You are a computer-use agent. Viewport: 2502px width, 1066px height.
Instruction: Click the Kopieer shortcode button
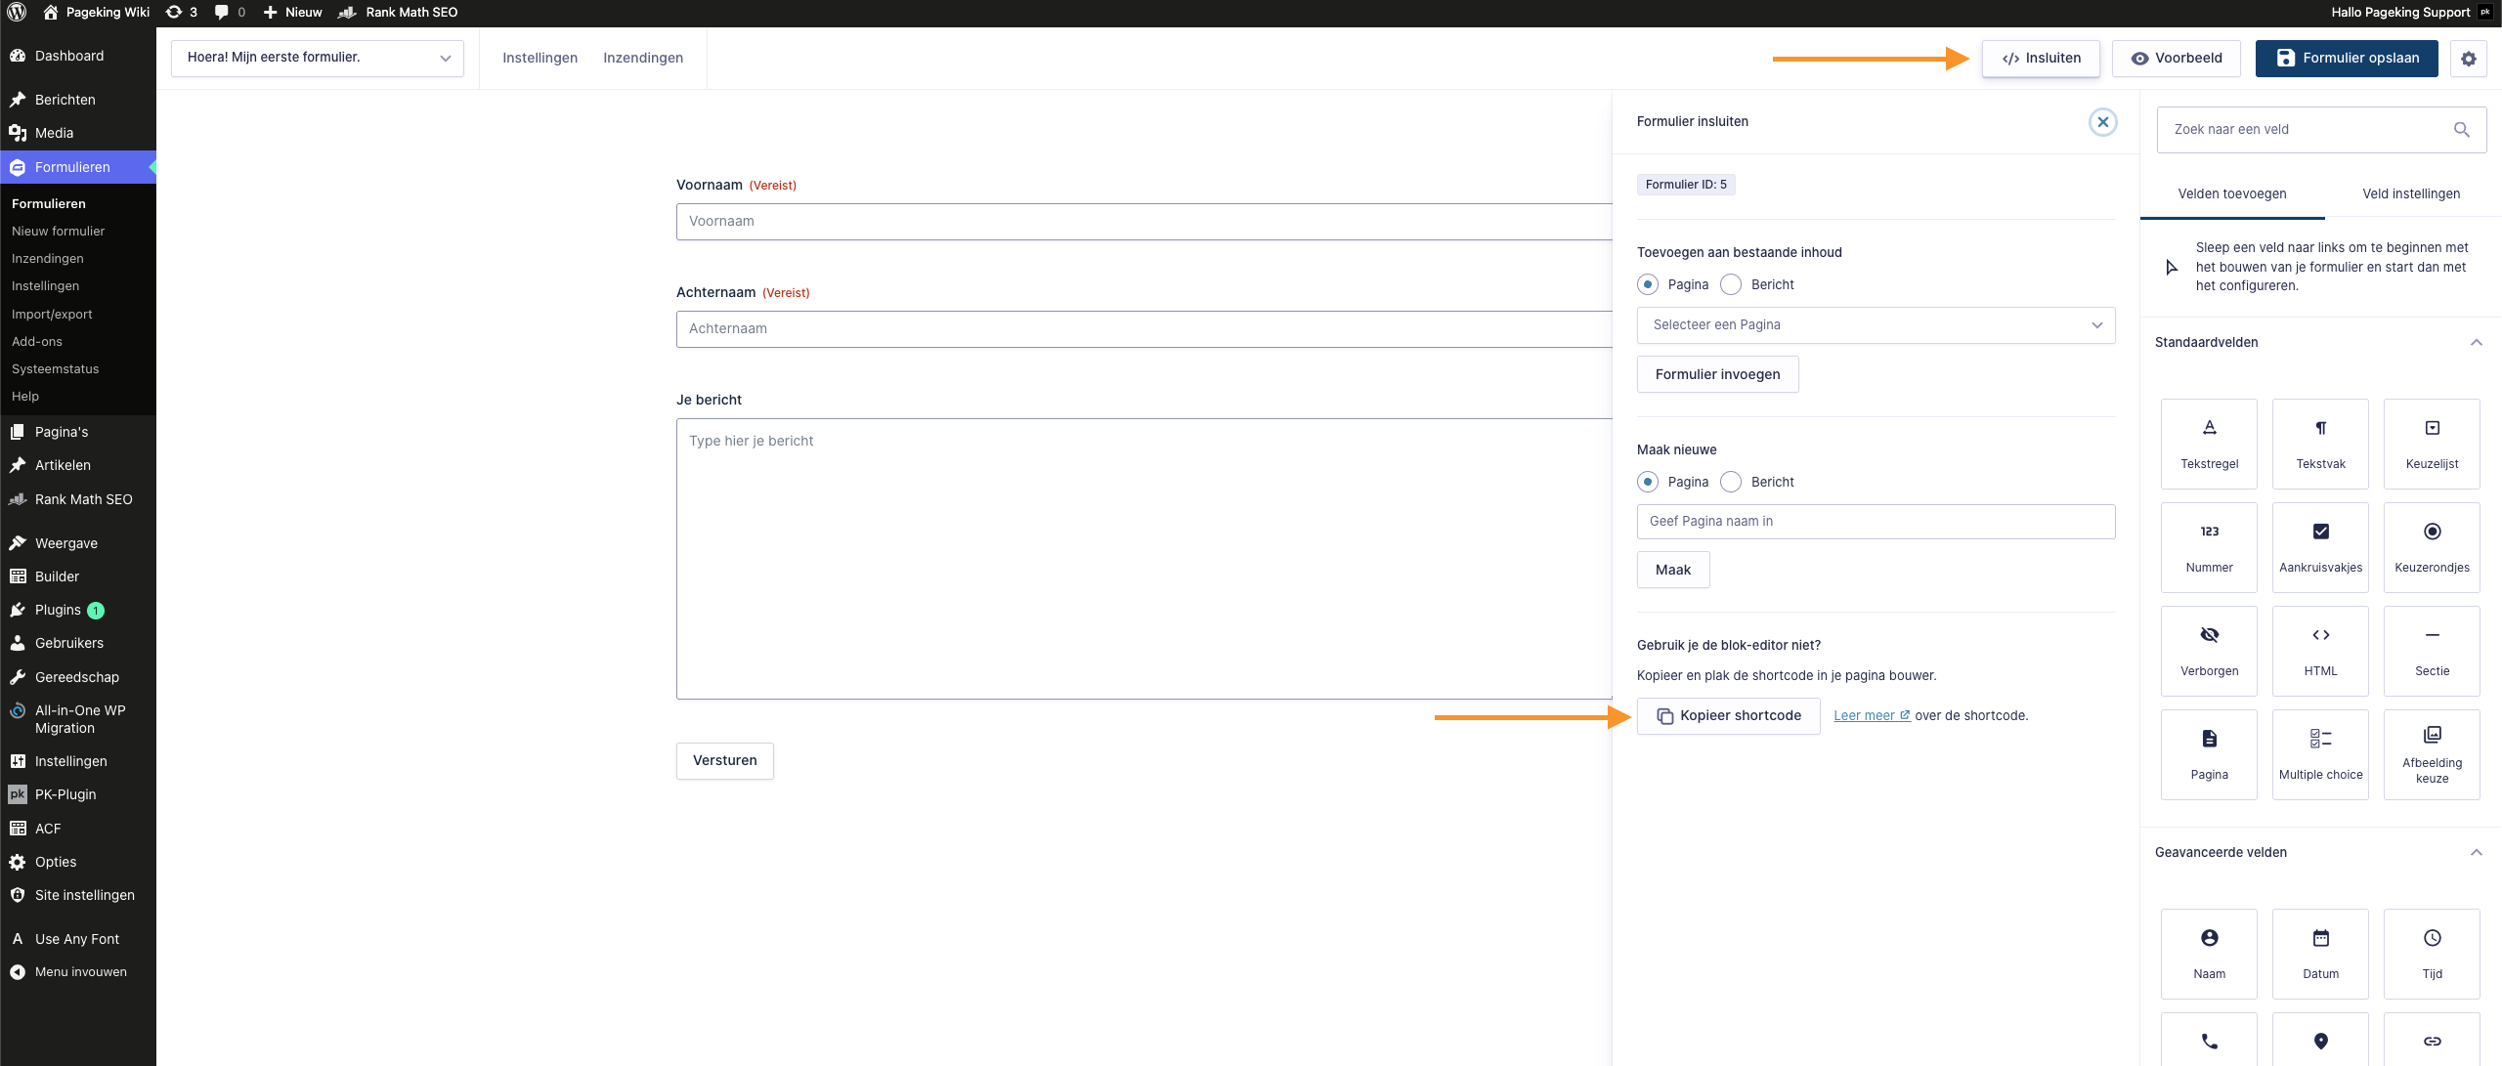(1728, 716)
